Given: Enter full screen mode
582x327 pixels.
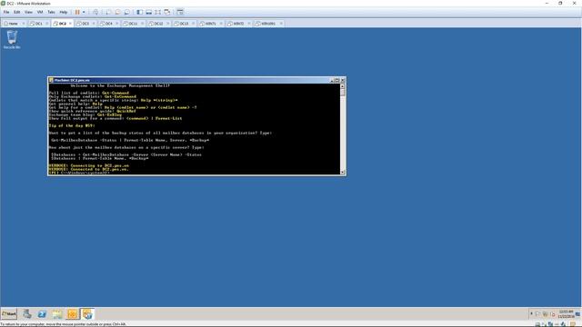Looking at the screenshot, I should [158, 12].
